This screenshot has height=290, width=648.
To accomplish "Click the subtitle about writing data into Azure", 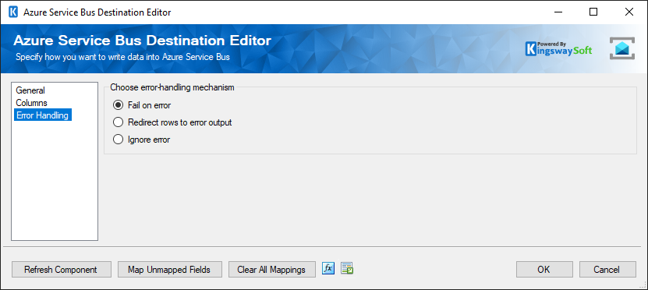I will pyautogui.click(x=122, y=57).
